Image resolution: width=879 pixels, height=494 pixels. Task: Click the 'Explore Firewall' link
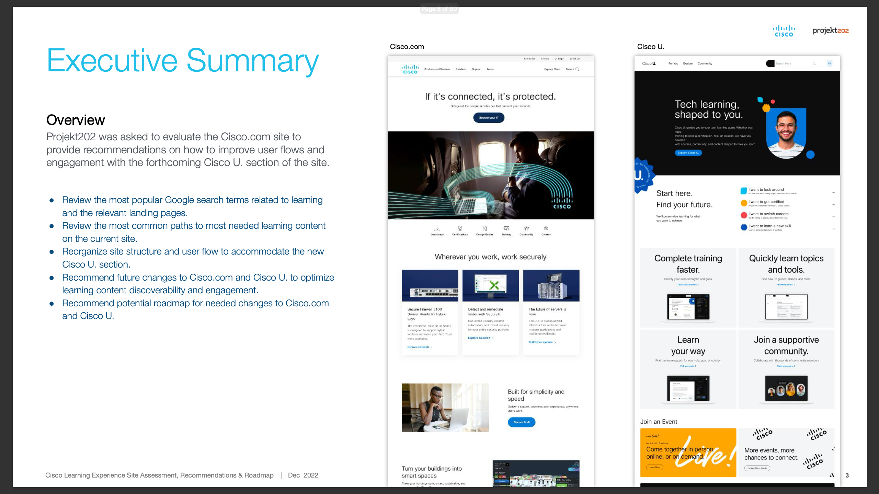[x=419, y=347]
